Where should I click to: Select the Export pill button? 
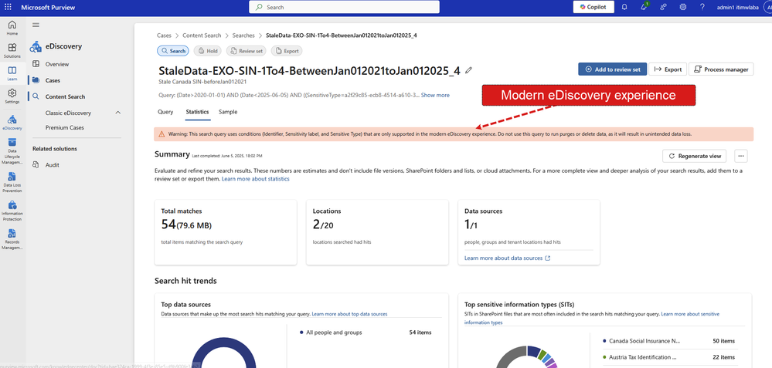click(x=287, y=51)
